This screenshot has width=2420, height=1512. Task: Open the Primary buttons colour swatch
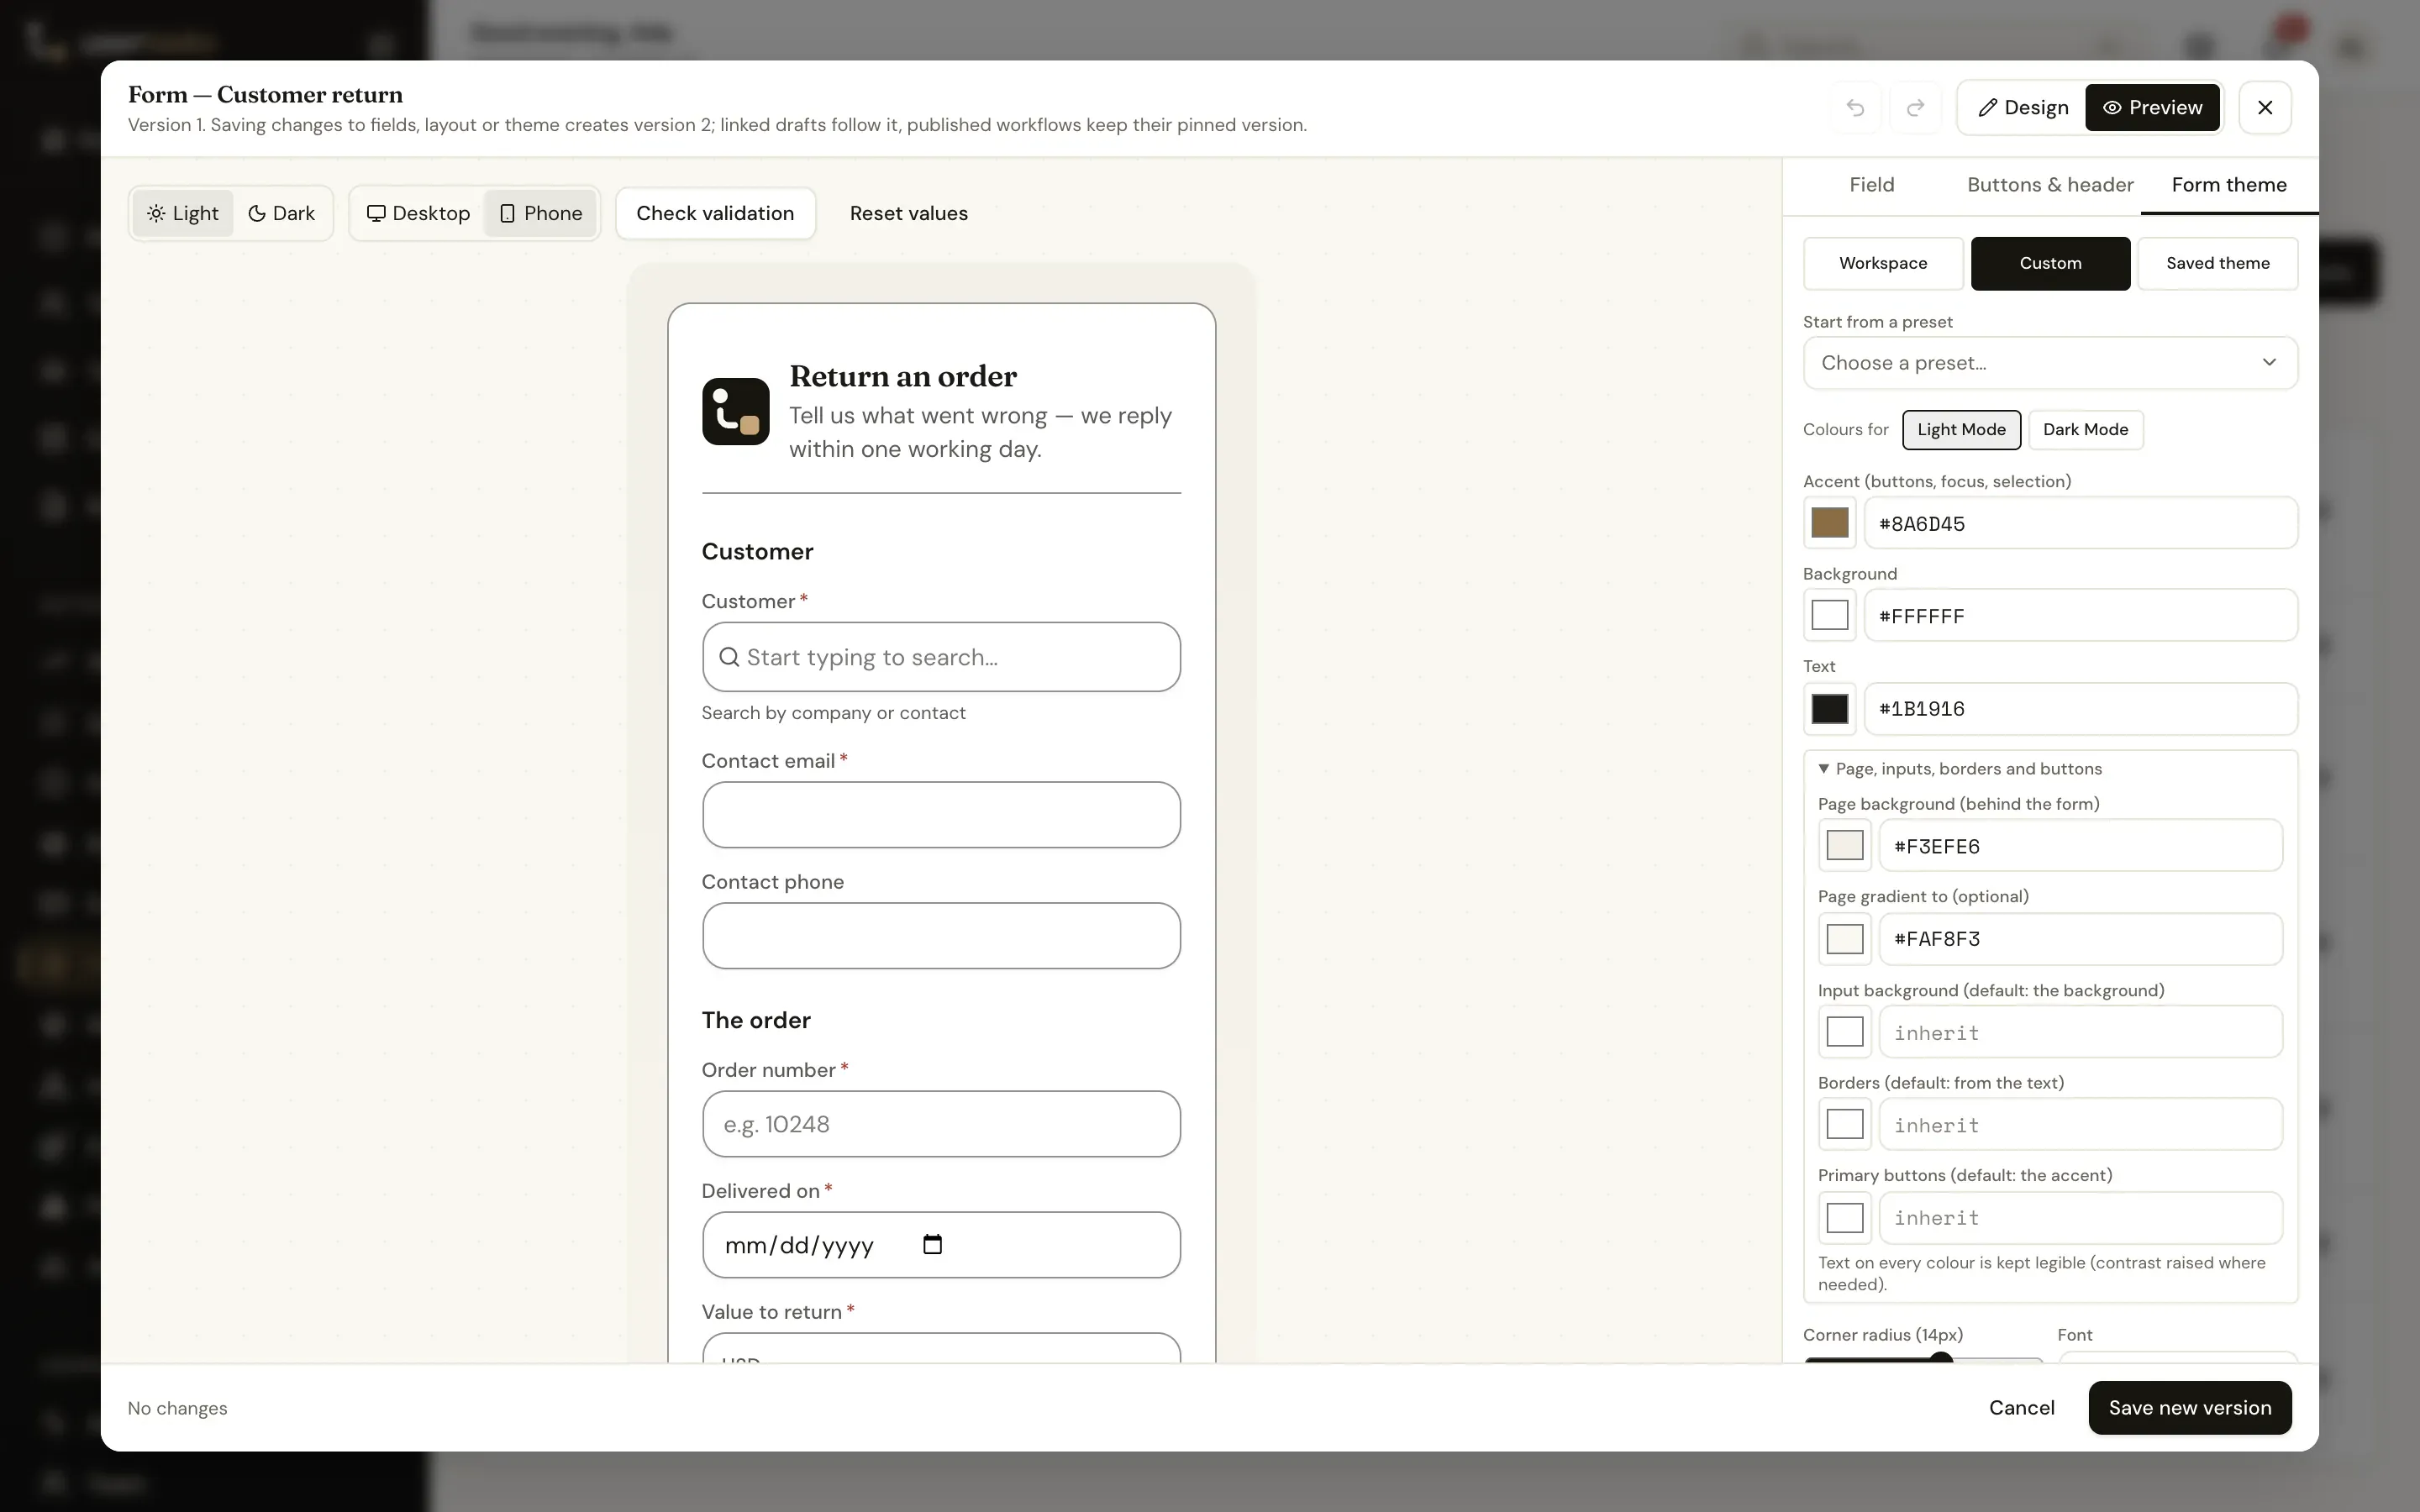1845,1218
